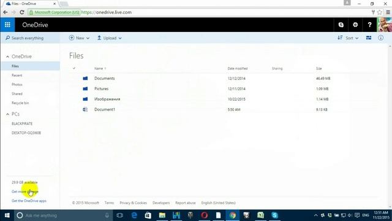Open the profile picture menu

coord(385,25)
